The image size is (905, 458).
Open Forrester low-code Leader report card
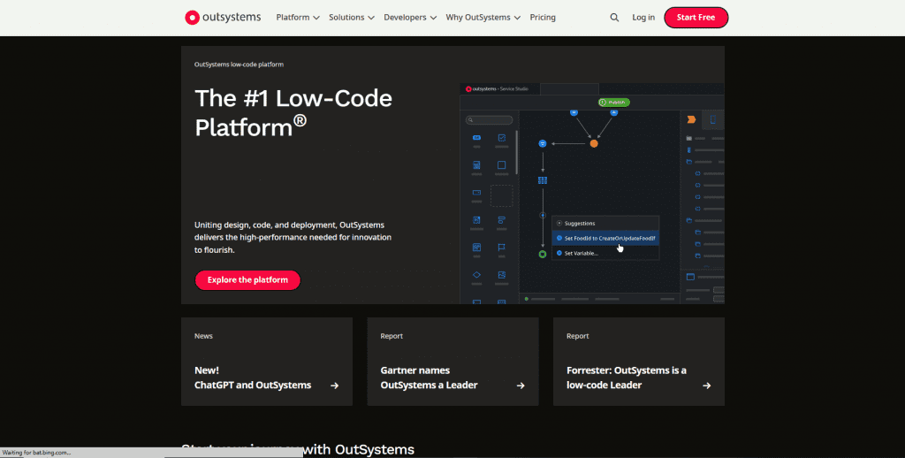point(638,362)
